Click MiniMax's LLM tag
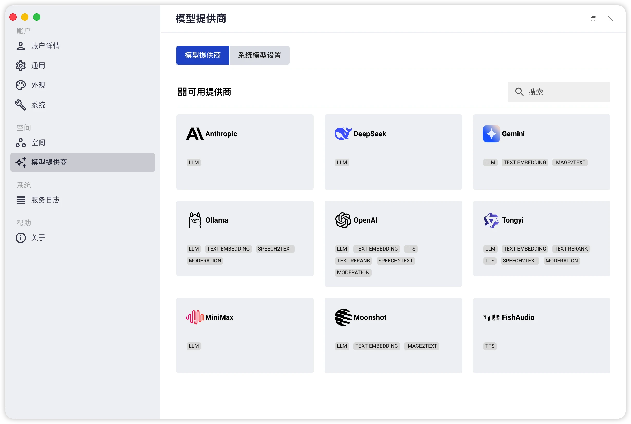The image size is (631, 424). click(x=194, y=346)
